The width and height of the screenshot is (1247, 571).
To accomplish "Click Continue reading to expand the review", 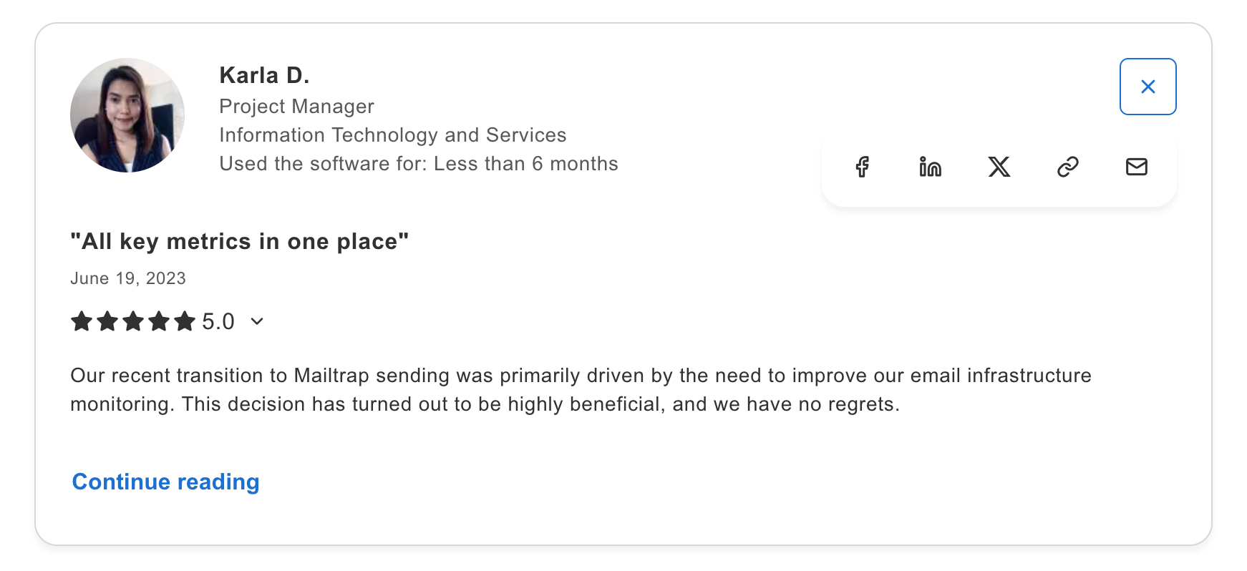I will [165, 482].
